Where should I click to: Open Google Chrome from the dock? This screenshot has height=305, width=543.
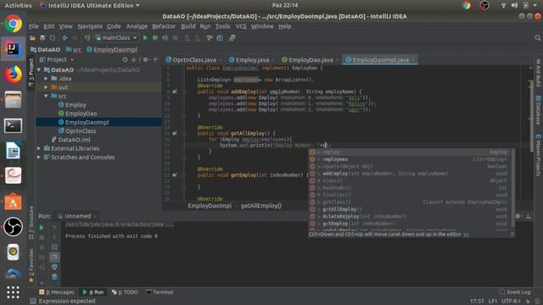pos(13,24)
